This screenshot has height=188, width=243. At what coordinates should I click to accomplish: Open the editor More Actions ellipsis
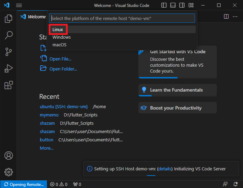click(235, 17)
